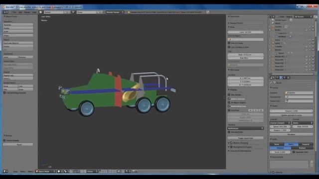Click the scene browse icon beside the Scene field
This screenshot has height=179, width=319.
73,12
